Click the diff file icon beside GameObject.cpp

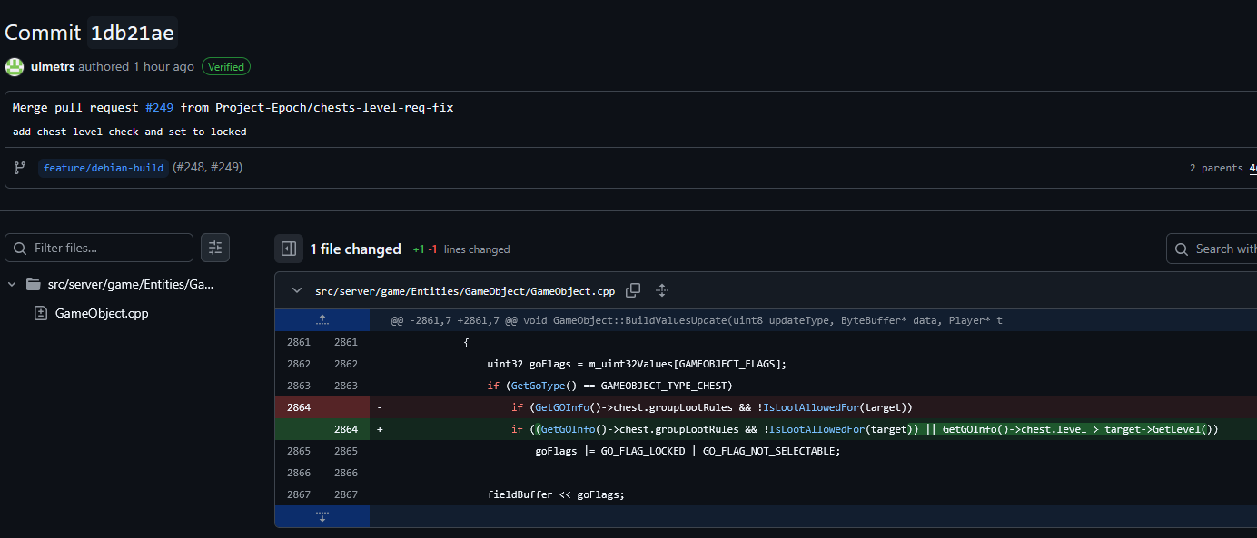click(40, 313)
